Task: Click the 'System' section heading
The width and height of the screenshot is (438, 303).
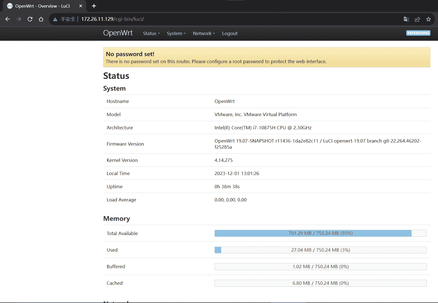Action: pos(114,88)
